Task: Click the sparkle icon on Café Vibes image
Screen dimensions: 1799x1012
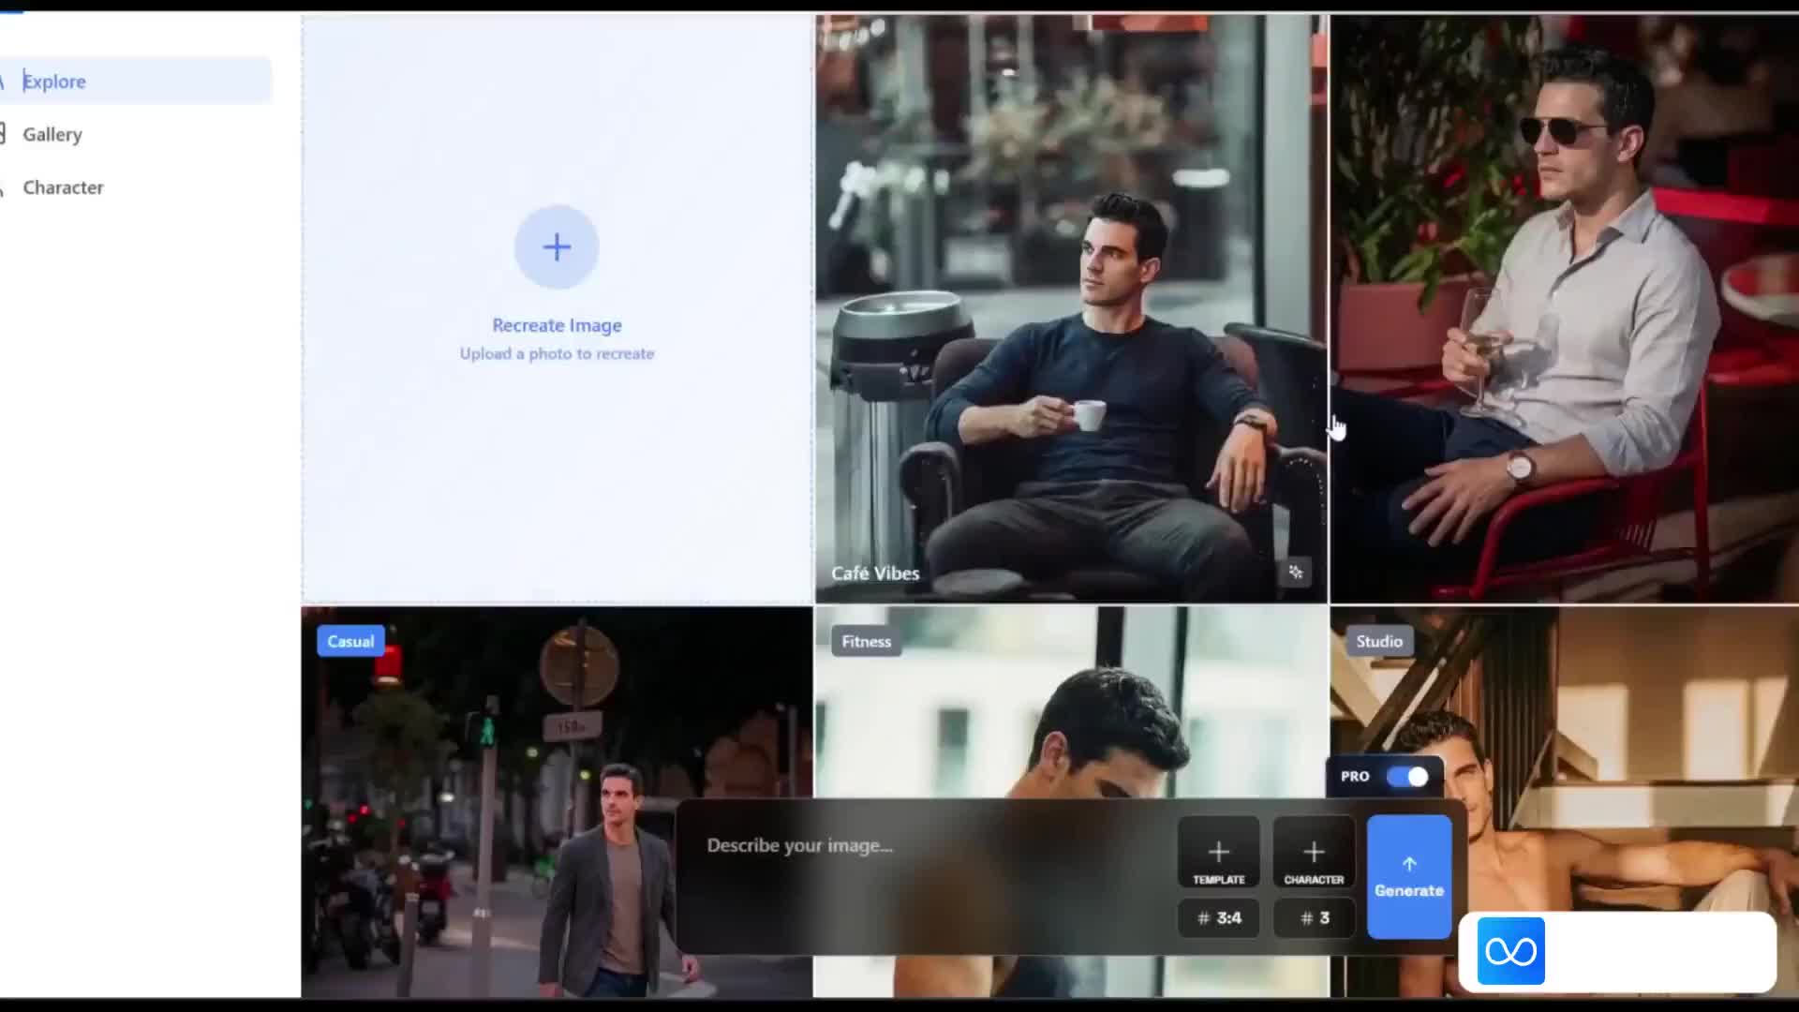Action: point(1296,572)
